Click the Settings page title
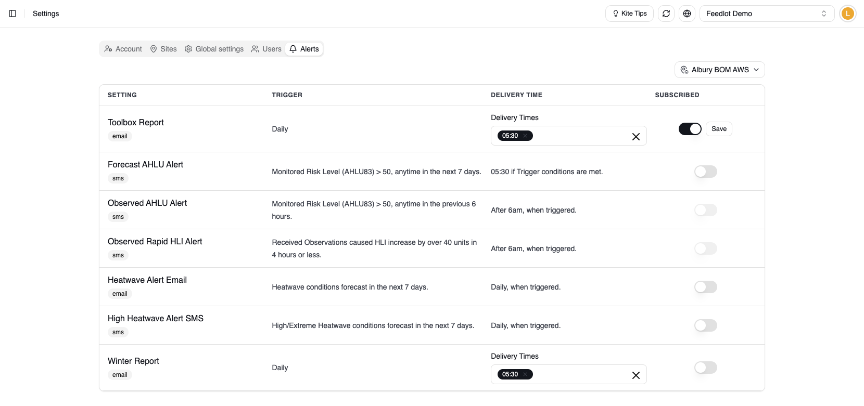Image resolution: width=864 pixels, height=406 pixels. 46,14
